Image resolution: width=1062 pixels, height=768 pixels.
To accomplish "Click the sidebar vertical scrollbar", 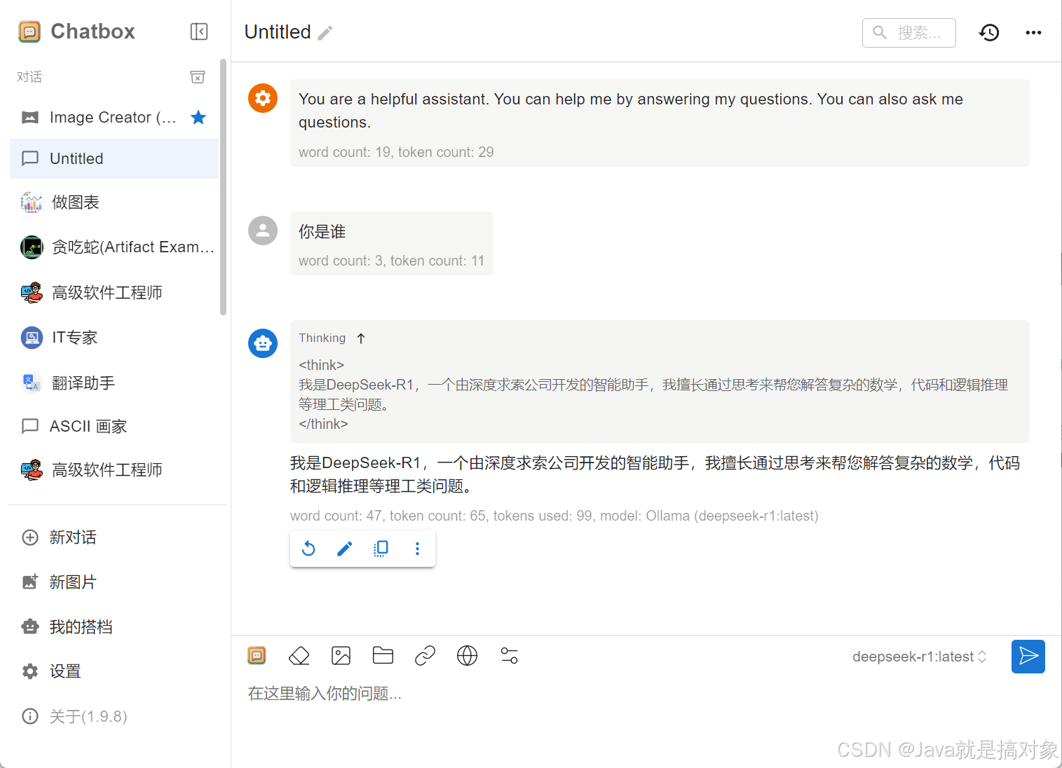I will tap(223, 187).
